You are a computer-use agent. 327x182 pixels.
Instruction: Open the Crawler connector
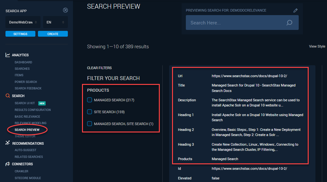(21, 171)
